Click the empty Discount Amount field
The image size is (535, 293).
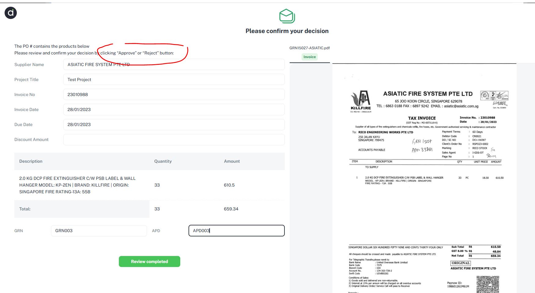pos(174,139)
